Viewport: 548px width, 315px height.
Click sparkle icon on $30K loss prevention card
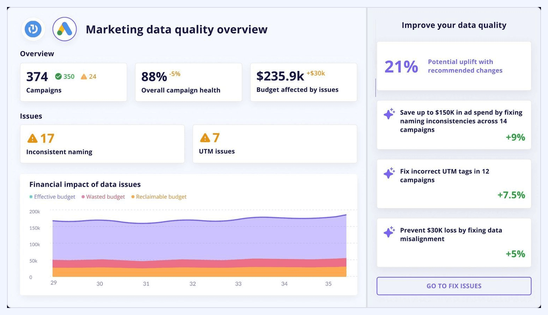(389, 232)
